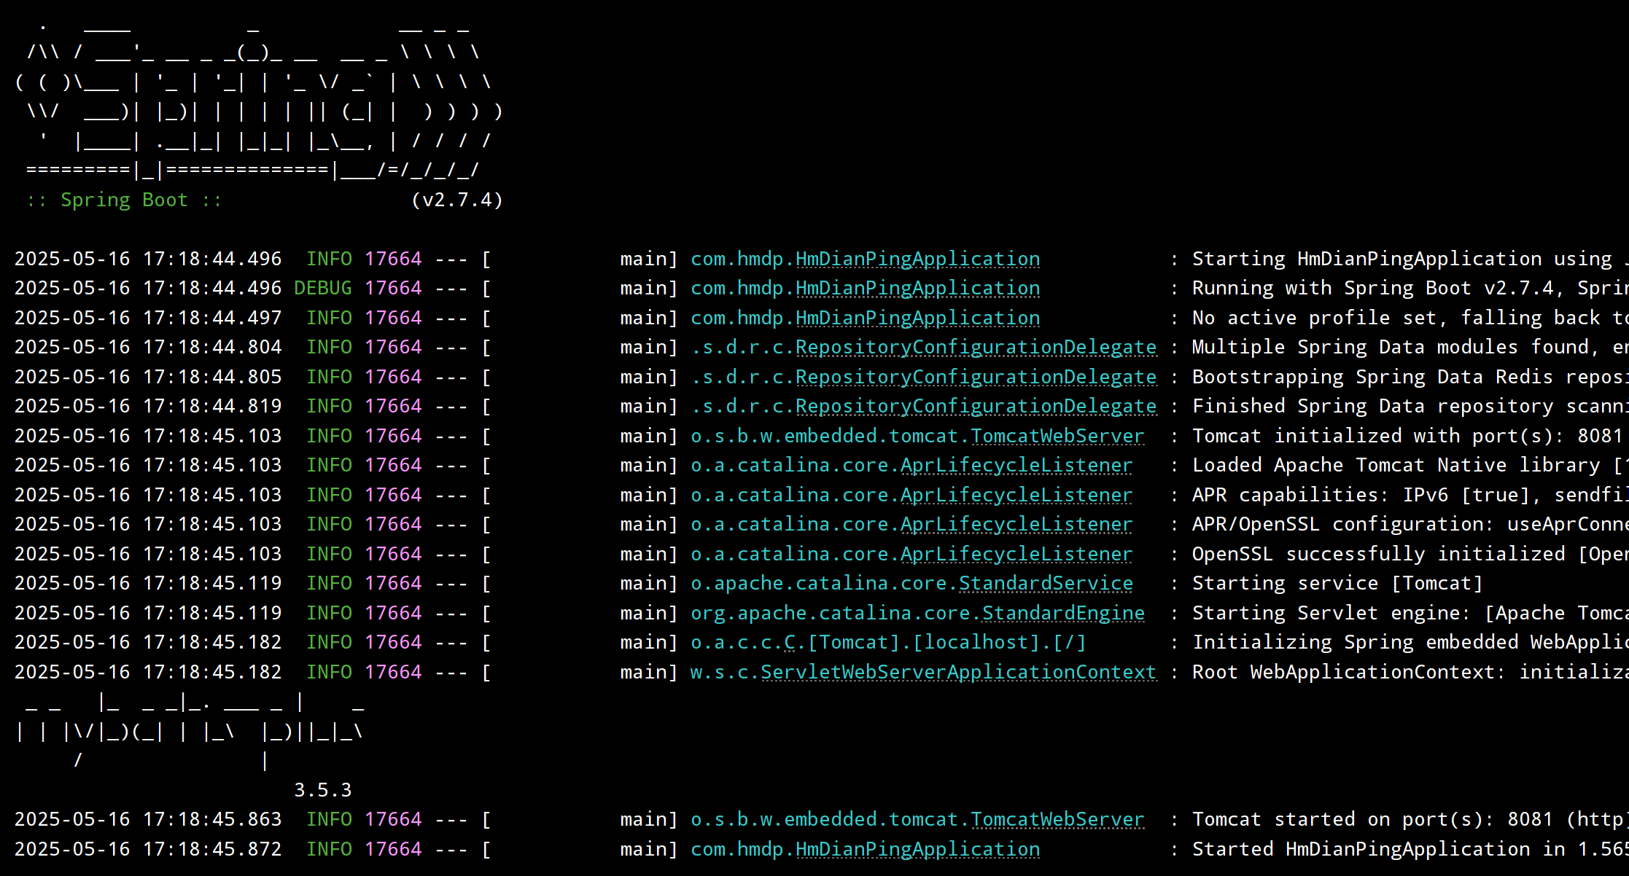Click HmDianPingApplication link on the DEBUG line
Screen dimensions: 1629x876
[917, 289]
